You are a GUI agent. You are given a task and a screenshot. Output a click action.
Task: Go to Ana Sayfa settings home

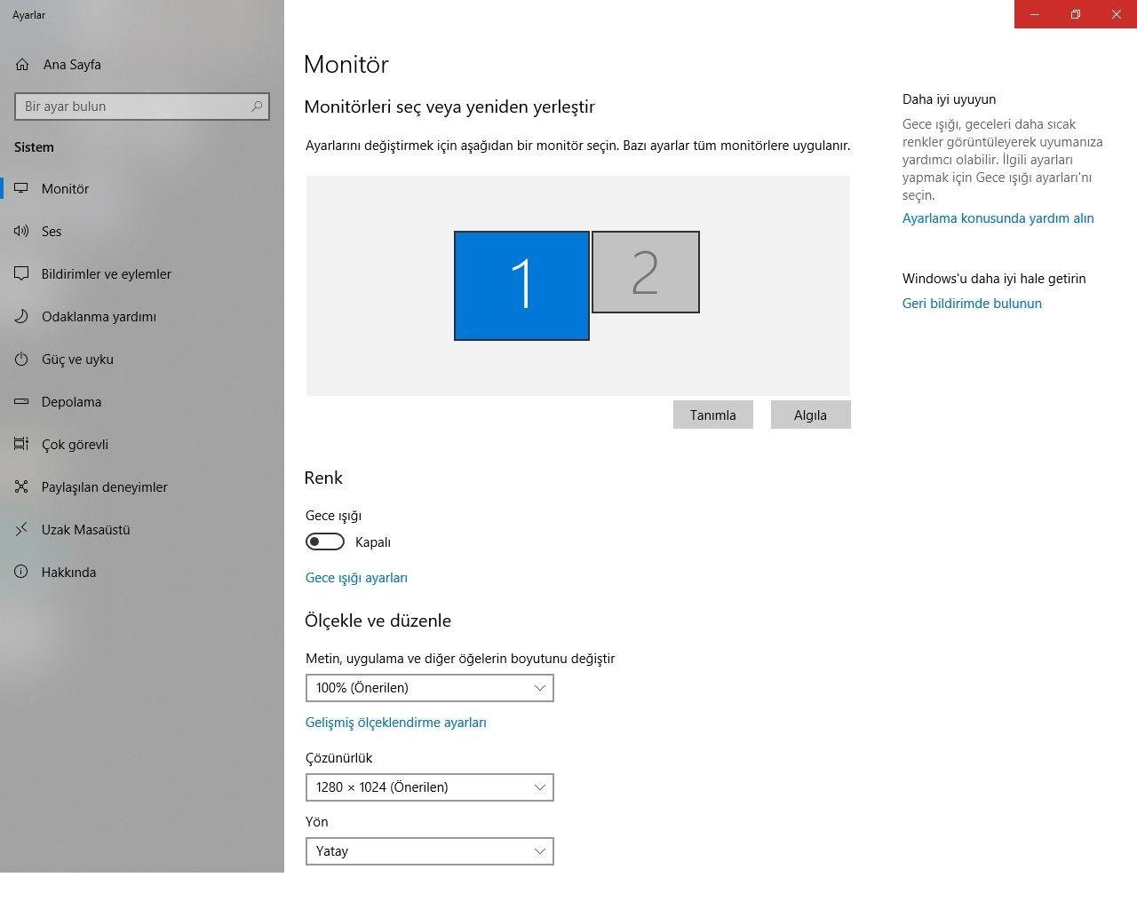(x=142, y=65)
